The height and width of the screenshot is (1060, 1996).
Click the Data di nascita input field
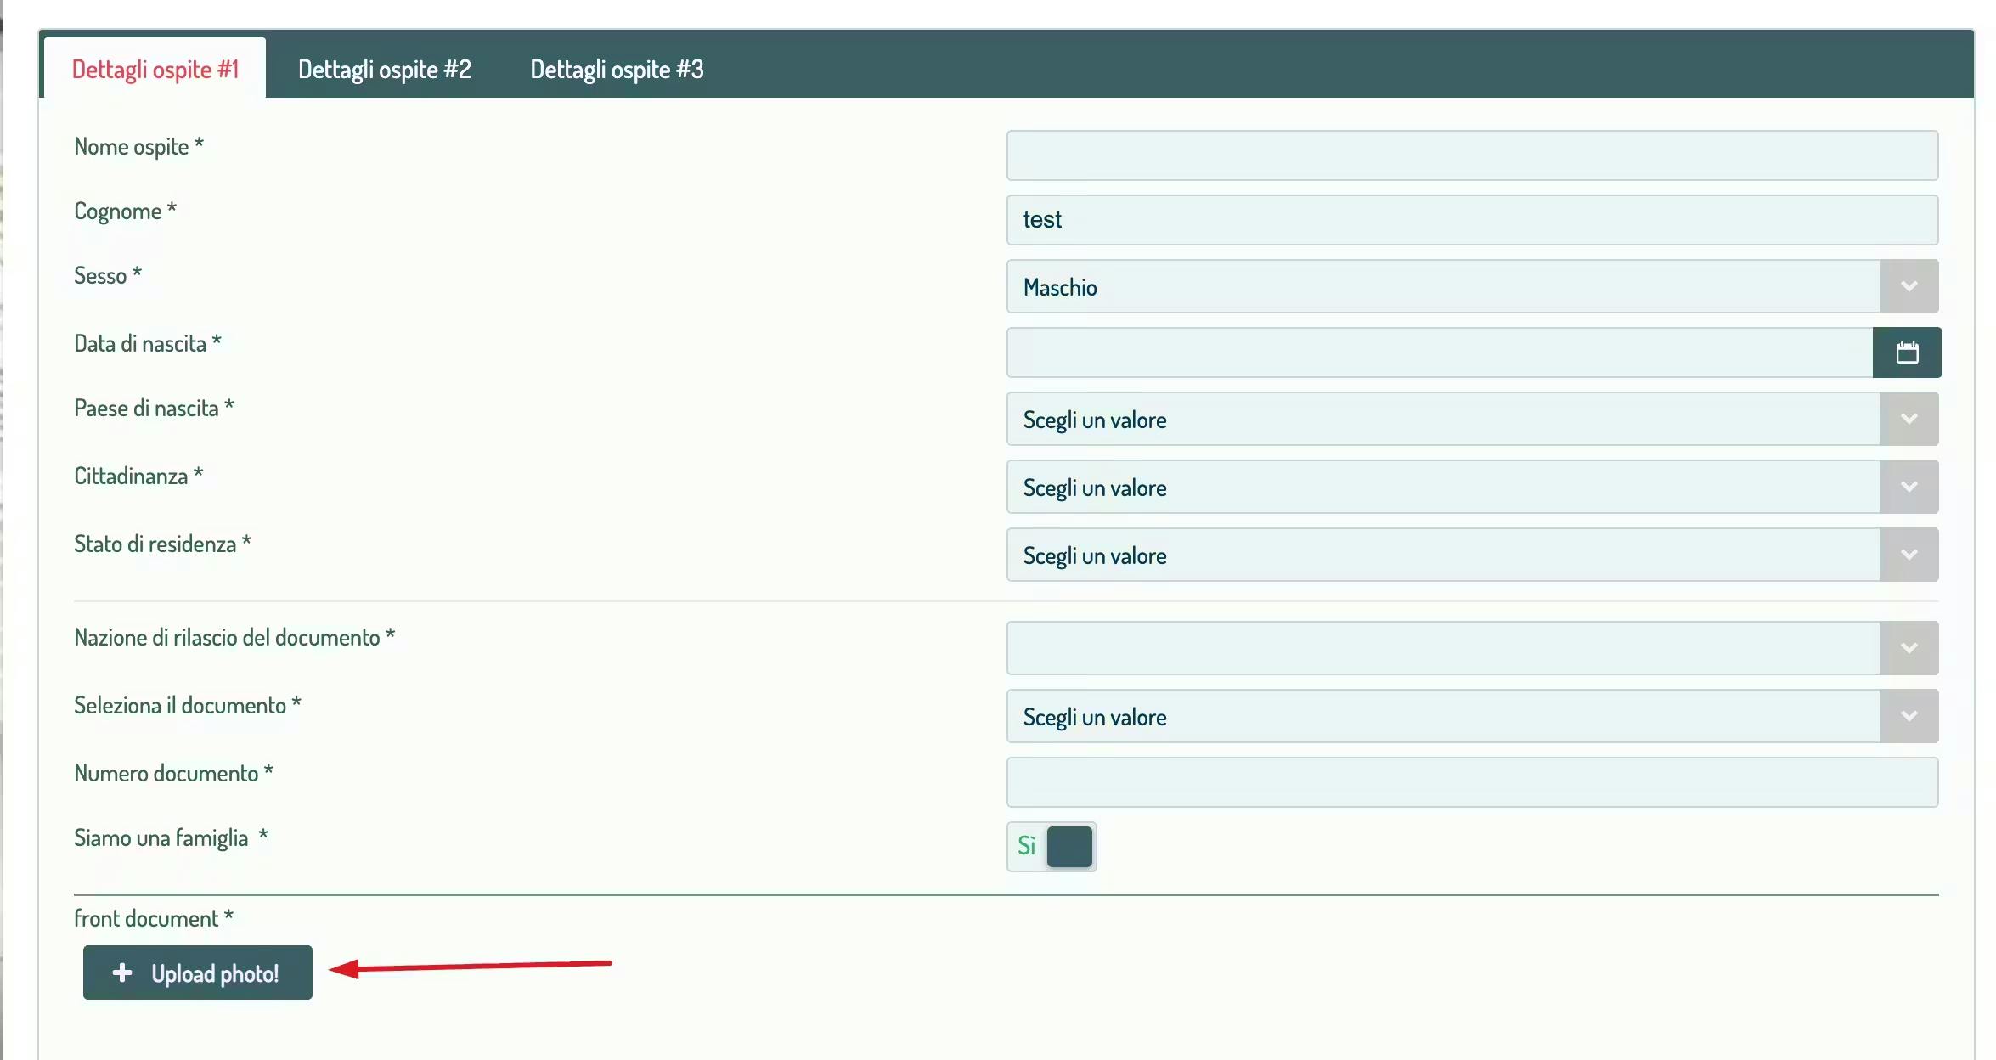[x=1439, y=352]
